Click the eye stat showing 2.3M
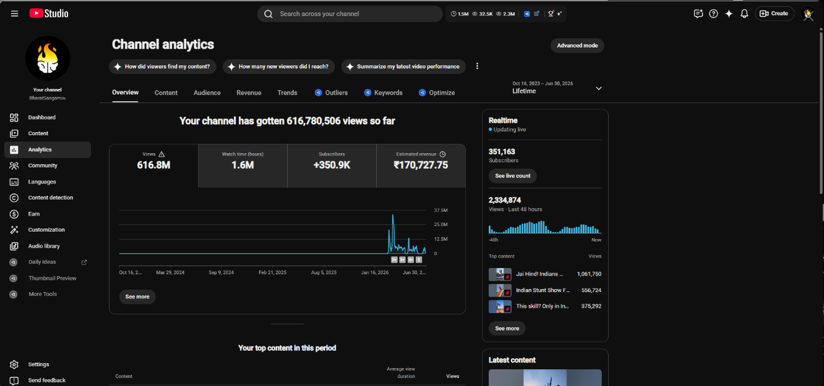The width and height of the screenshot is (824, 386). coord(505,14)
